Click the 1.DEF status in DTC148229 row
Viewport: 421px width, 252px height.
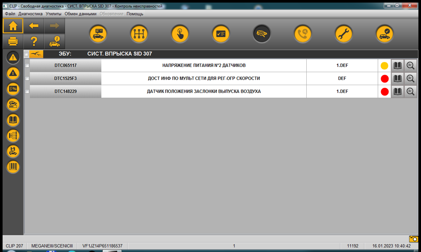tap(342, 91)
